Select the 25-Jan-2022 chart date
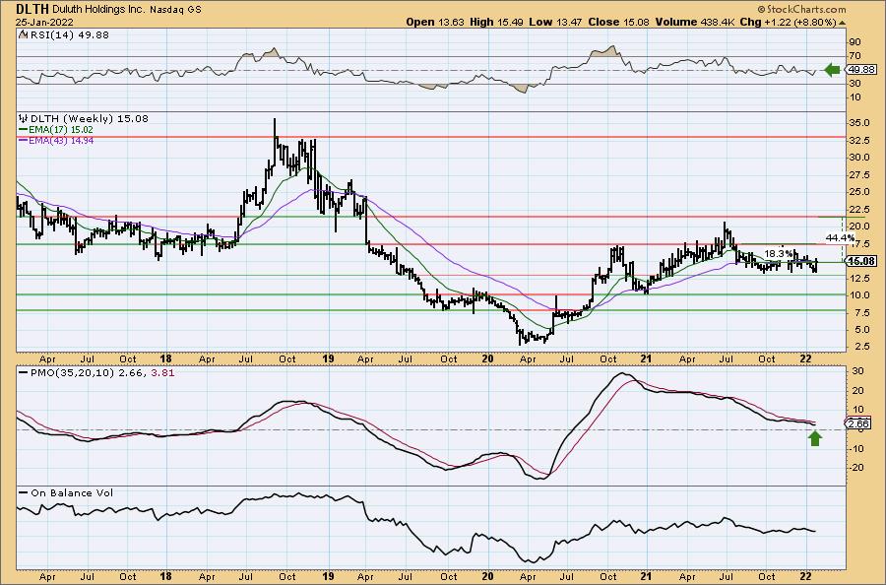This screenshot has width=886, height=585. pos(44,22)
